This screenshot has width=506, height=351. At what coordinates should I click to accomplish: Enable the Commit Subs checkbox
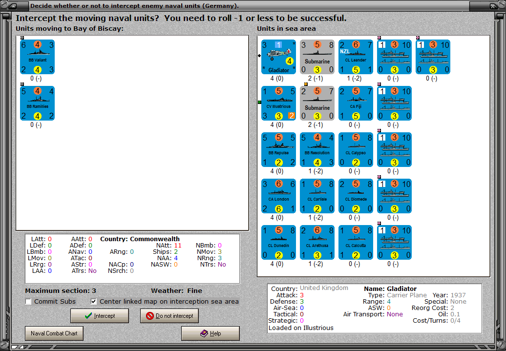[x=28, y=302]
